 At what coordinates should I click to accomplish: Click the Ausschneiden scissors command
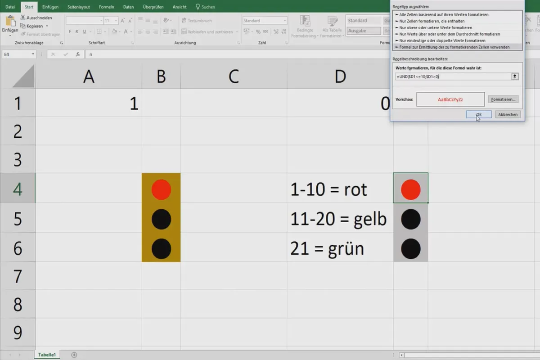tap(36, 18)
